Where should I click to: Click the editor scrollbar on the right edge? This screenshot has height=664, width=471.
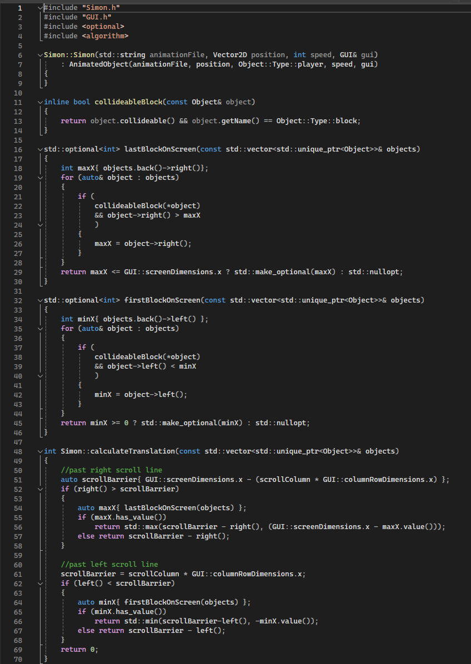(x=468, y=167)
